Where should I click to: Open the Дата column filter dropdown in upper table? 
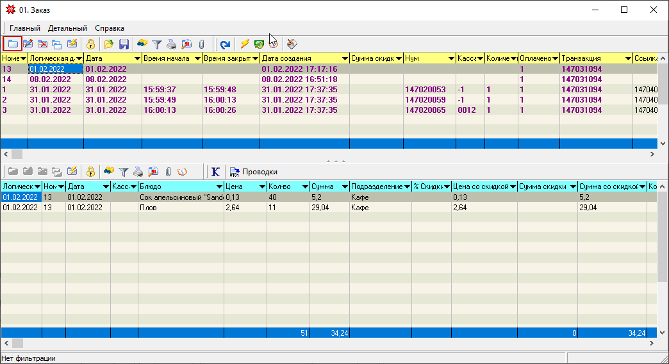tap(136, 58)
